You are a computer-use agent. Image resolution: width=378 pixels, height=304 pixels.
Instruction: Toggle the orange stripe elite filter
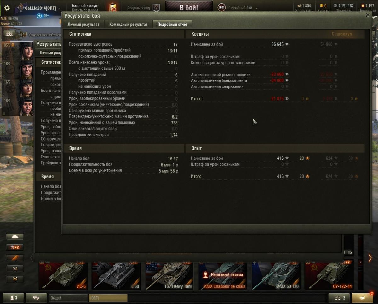pyautogui.click(x=15, y=258)
